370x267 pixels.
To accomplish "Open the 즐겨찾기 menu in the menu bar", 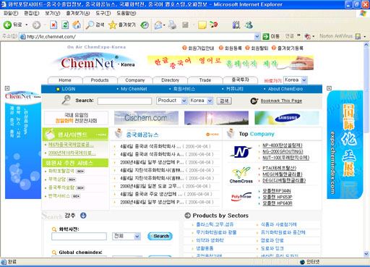I will coord(78,13).
